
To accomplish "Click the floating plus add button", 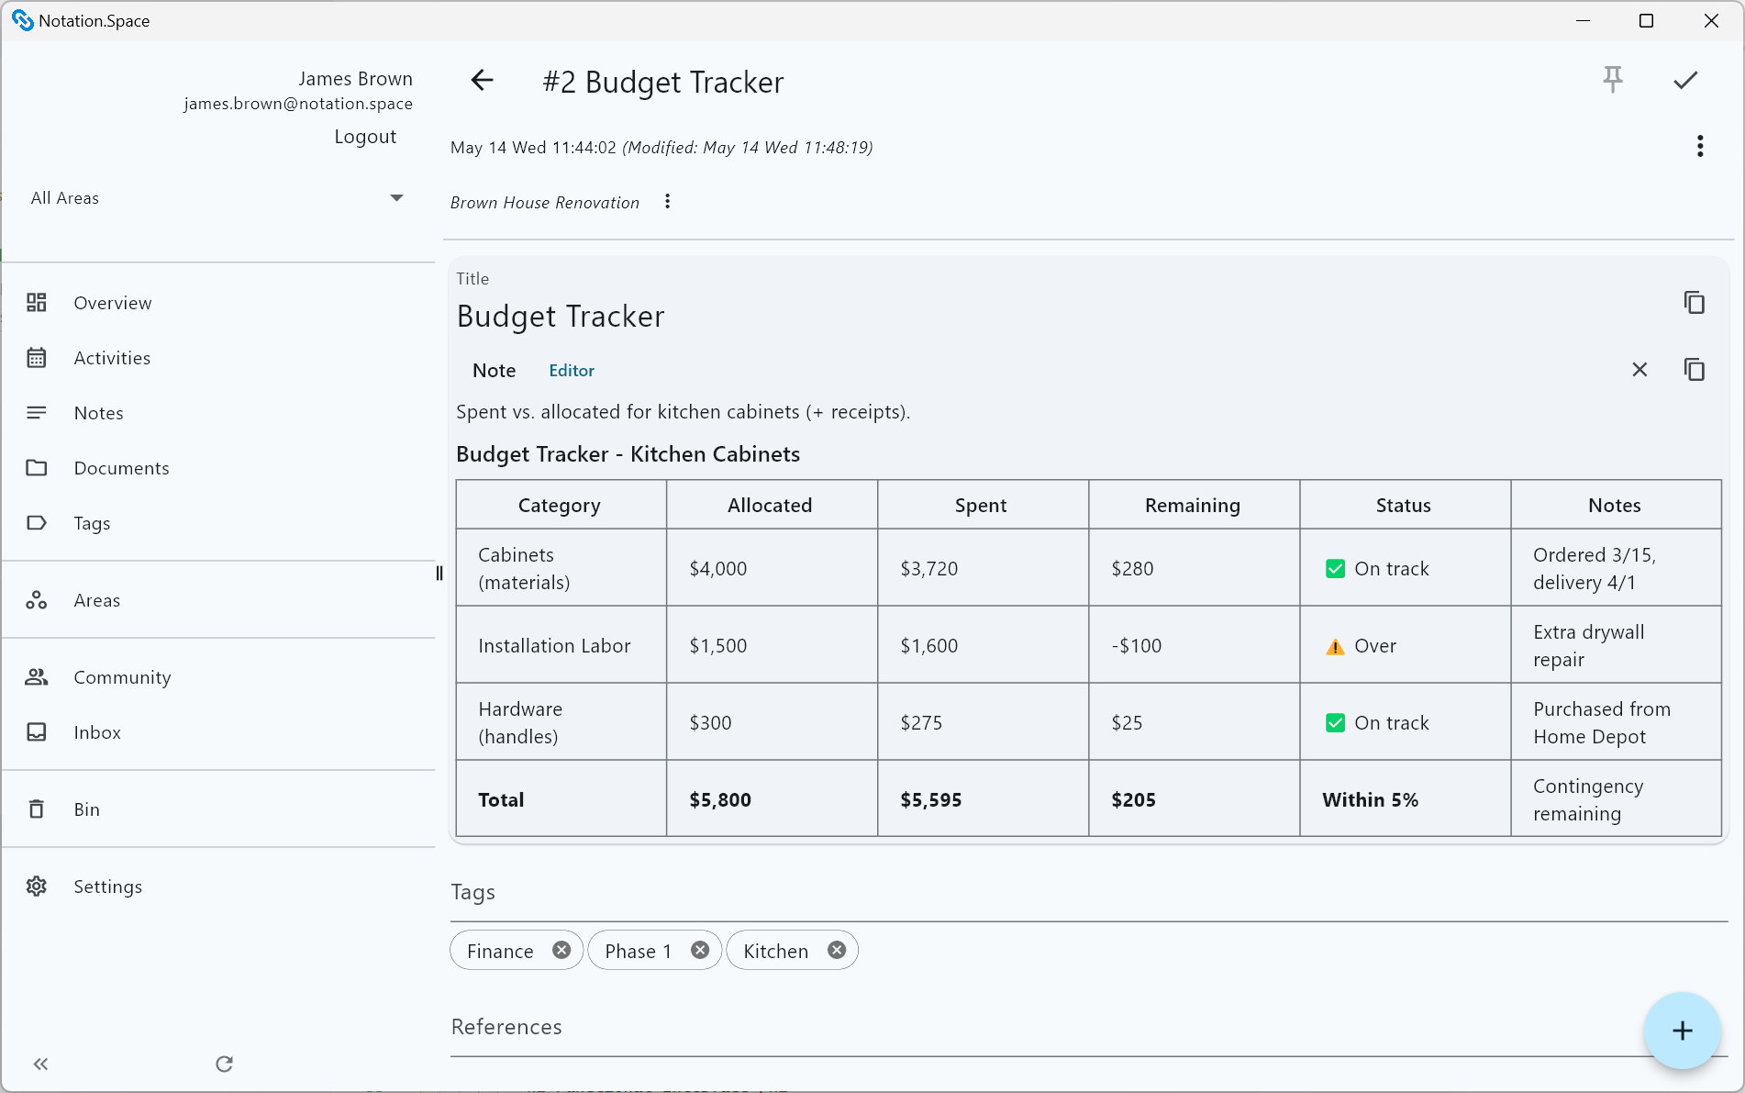I will coord(1681,1031).
